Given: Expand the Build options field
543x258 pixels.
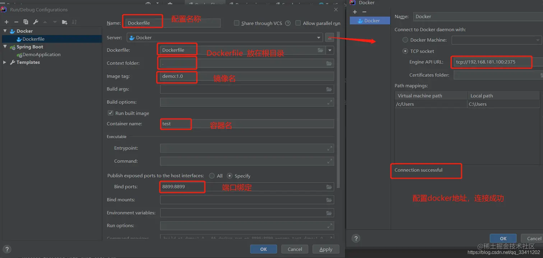Looking at the screenshot, I should 329,102.
